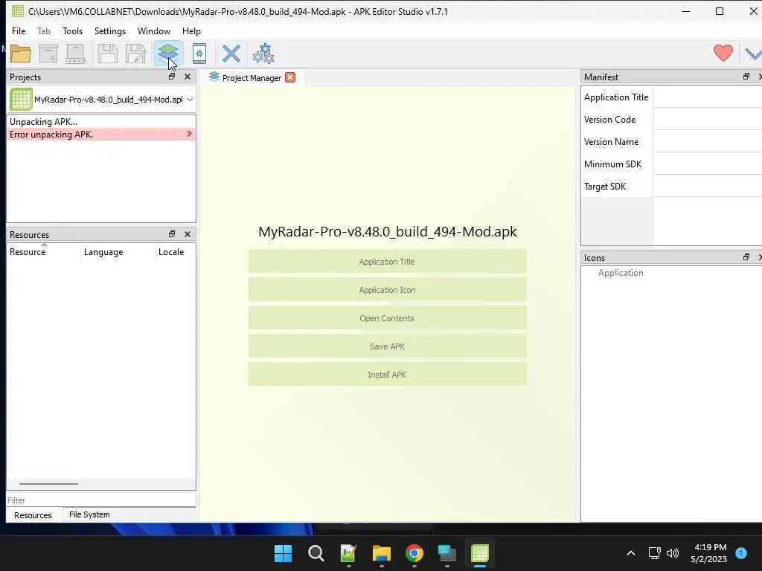Click the Version Name manifest field

pyautogui.click(x=708, y=142)
